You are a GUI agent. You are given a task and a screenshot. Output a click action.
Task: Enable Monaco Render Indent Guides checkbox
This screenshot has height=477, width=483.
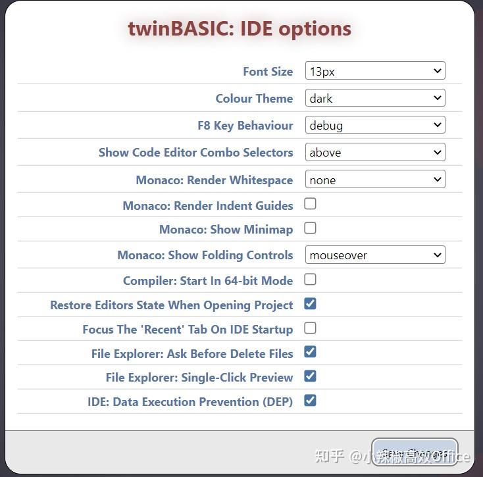coord(310,204)
